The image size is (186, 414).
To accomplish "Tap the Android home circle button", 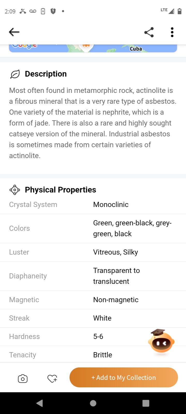I will 93,403.
